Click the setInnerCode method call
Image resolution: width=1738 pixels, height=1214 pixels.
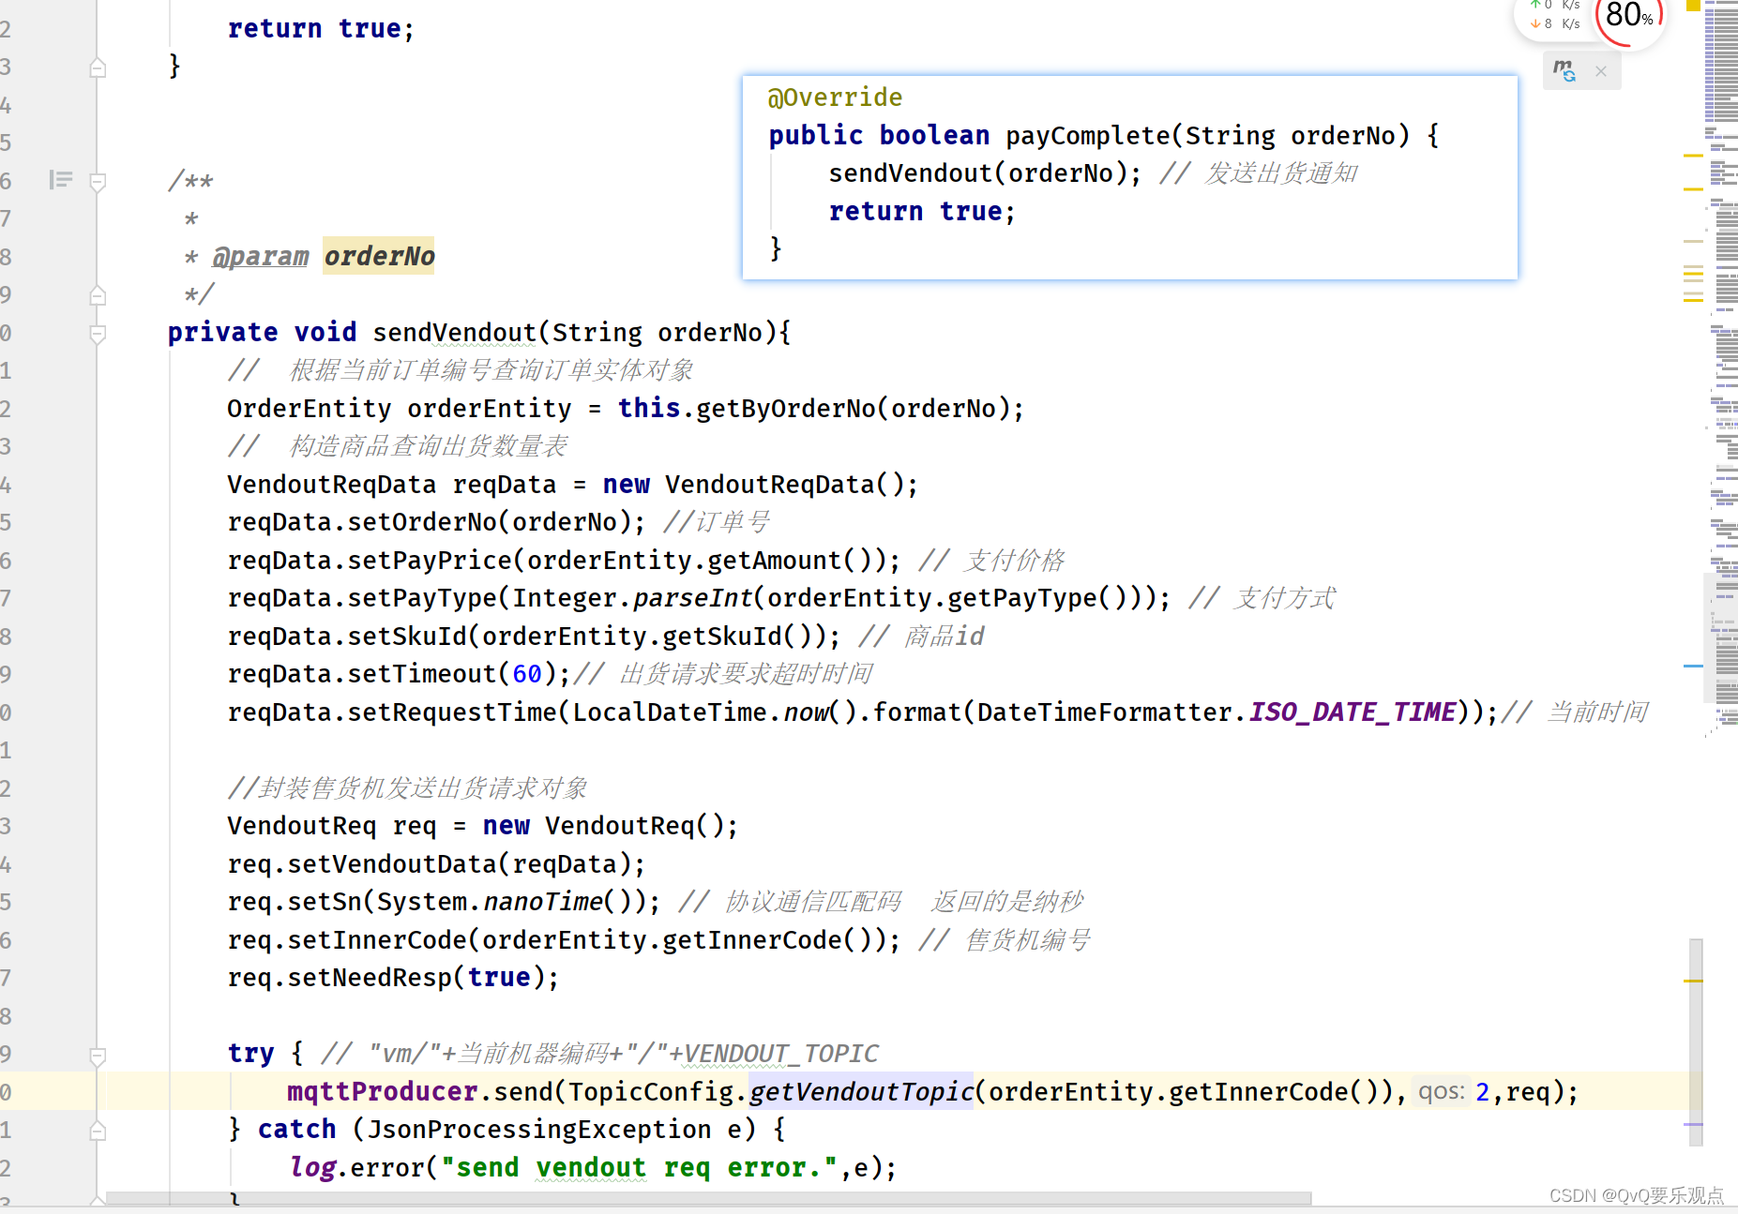click(377, 940)
